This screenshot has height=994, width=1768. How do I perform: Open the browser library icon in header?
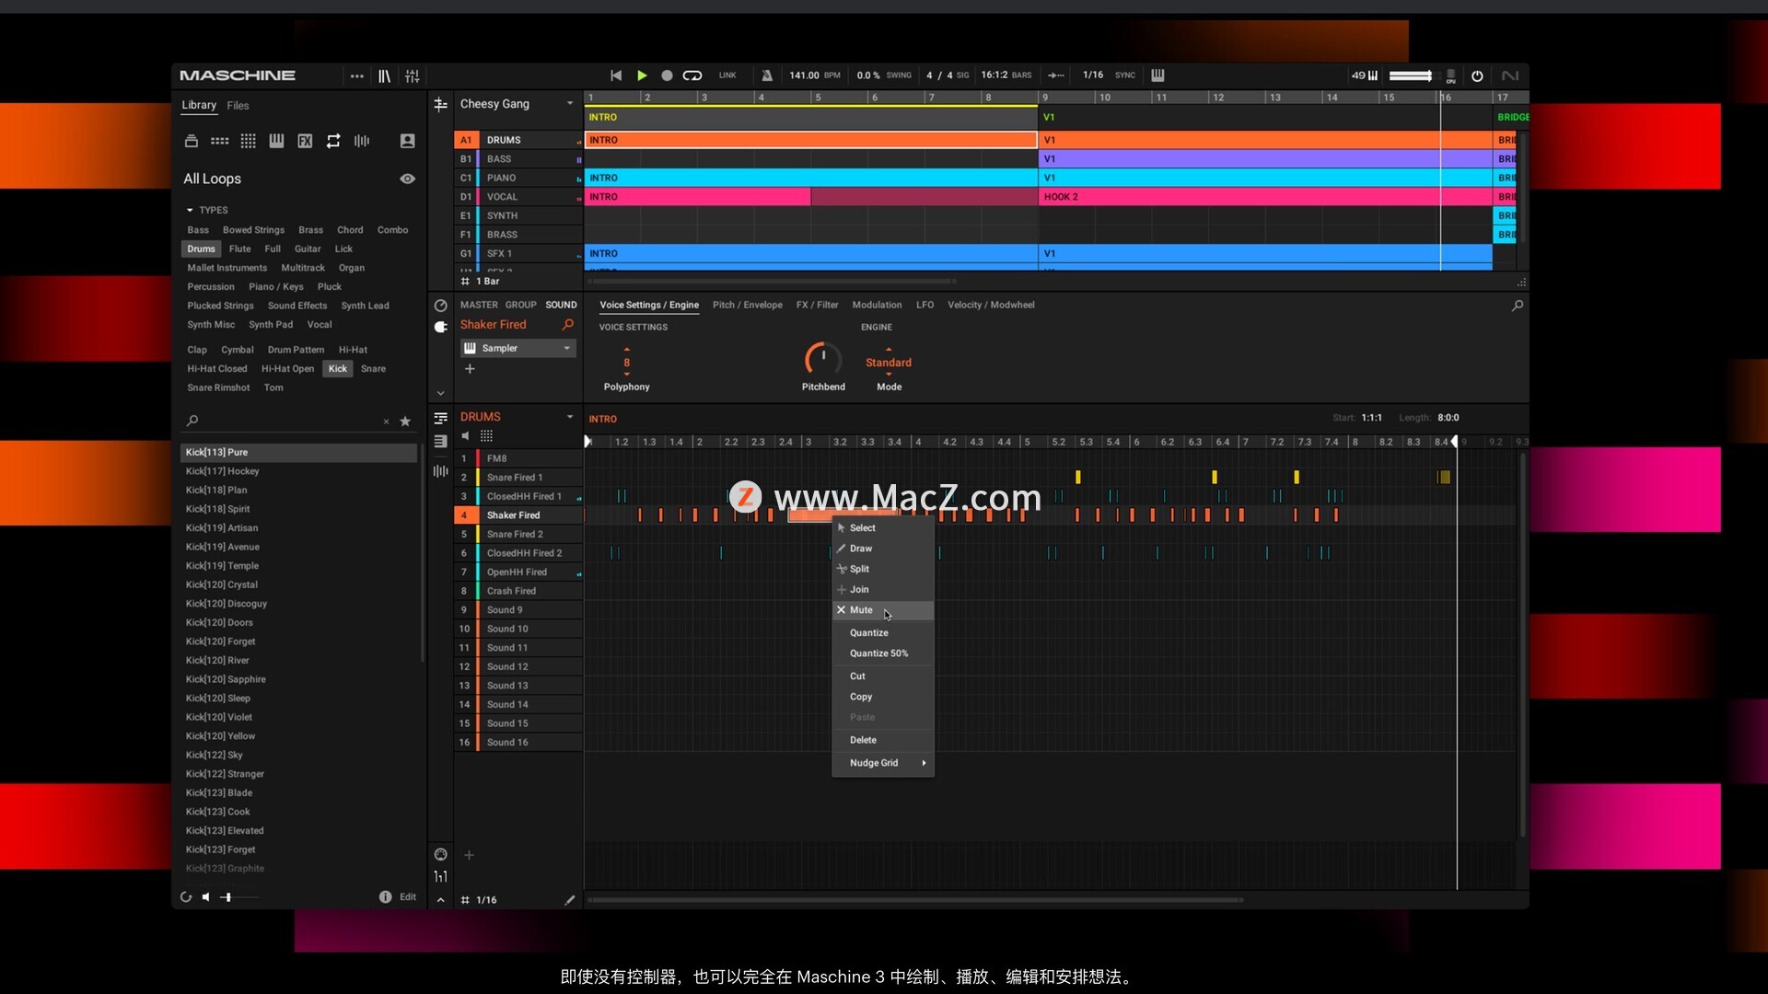coord(384,75)
